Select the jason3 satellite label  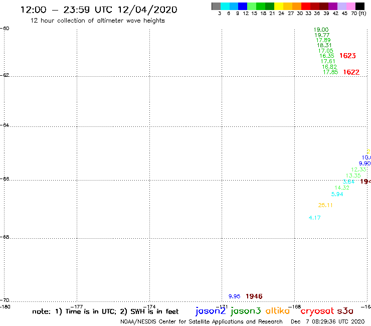click(246, 311)
